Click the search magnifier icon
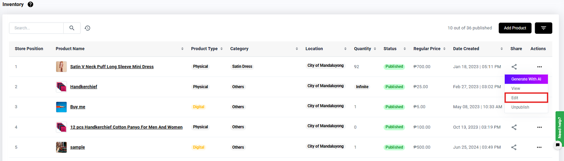 click(x=72, y=28)
